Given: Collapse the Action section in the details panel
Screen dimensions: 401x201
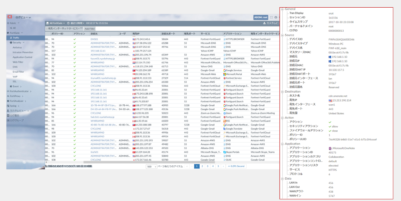Looking at the screenshot, I should pos(282,118).
